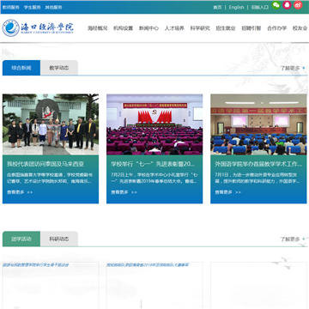Switch to the 教学动态 tab
The height and width of the screenshot is (309, 309).
coord(59,68)
